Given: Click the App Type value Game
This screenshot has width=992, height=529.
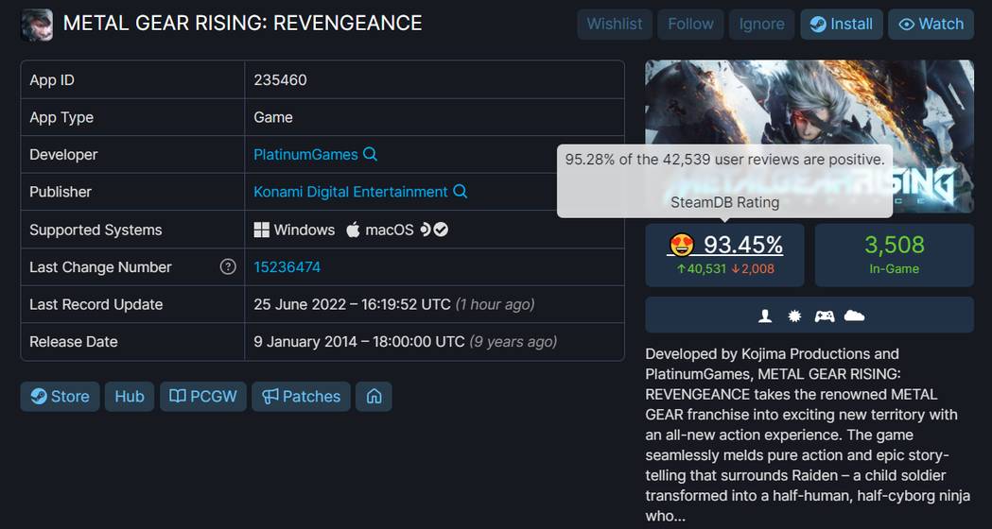Looking at the screenshot, I should (273, 117).
